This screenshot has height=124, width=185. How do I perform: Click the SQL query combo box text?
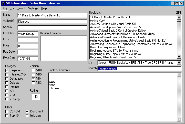[x=137, y=63]
